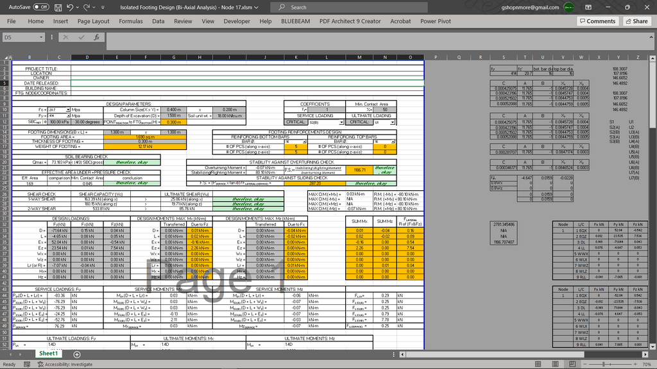Open the bottom bars BAR Ø dropdown
Image resolution: width=657 pixels, height=369 pixels.
(x=305, y=142)
